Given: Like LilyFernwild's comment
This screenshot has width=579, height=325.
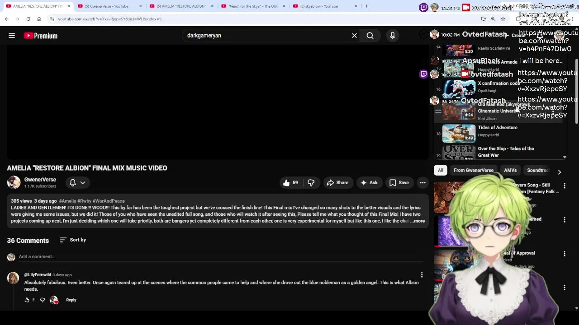Looking at the screenshot, I should coord(27,300).
